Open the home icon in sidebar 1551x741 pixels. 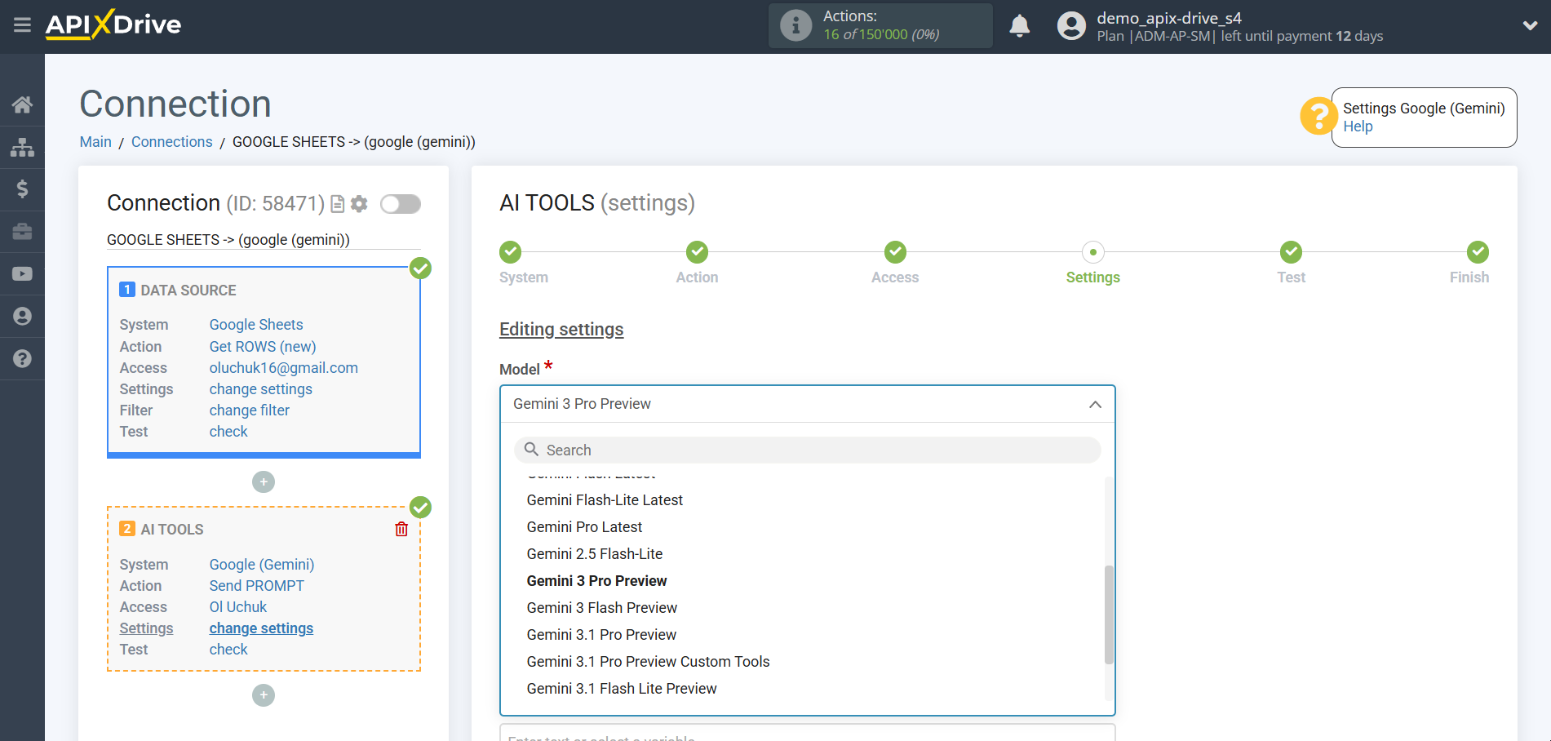pos(22,104)
